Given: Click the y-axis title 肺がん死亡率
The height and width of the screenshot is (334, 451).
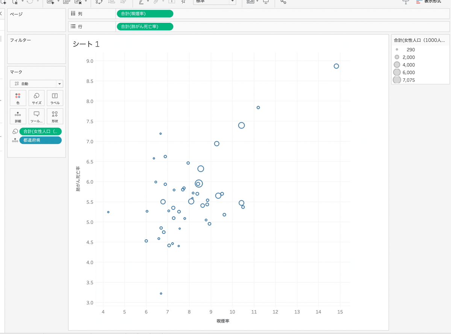Looking at the screenshot, I should (x=78, y=179).
